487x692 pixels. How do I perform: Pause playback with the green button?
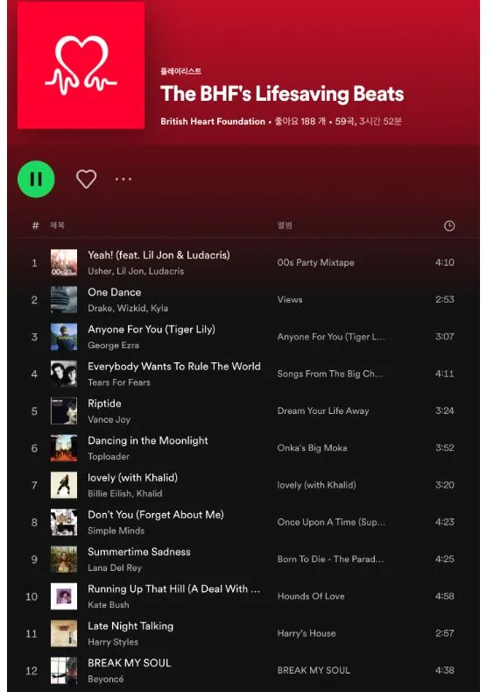click(36, 179)
